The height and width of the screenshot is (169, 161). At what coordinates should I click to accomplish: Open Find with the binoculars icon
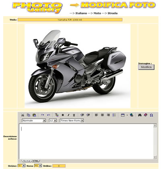[140, 115]
